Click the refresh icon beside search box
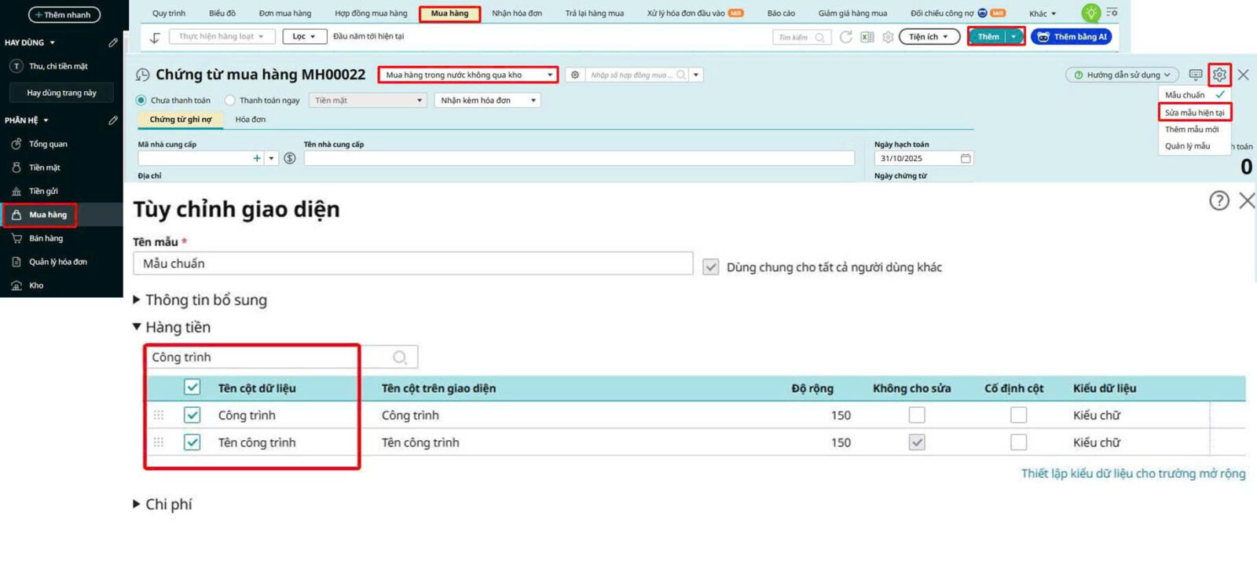This screenshot has height=569, width=1257. click(846, 37)
